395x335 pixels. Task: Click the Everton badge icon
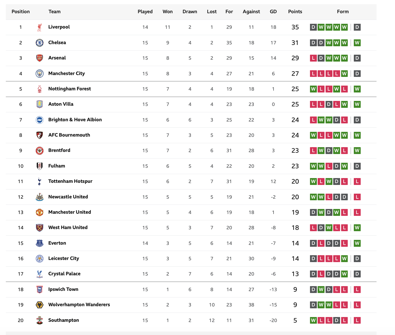39,243
